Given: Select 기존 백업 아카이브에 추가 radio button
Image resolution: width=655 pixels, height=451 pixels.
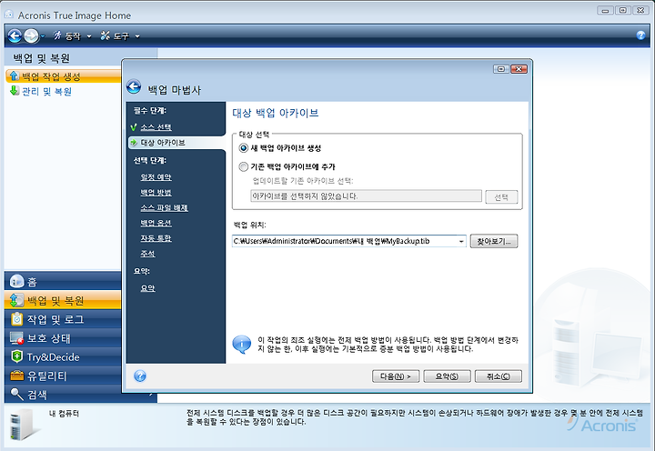Looking at the screenshot, I should (x=243, y=167).
